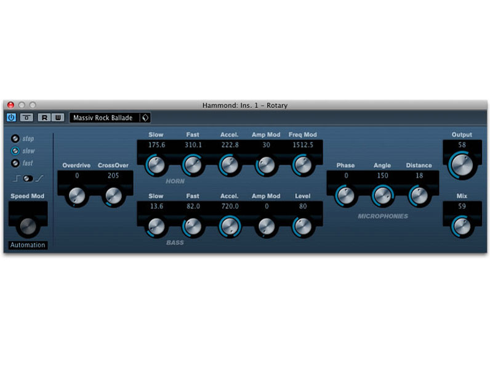Click the Horn Amp Mod knob
This screenshot has width=490, height=368.
point(267,165)
